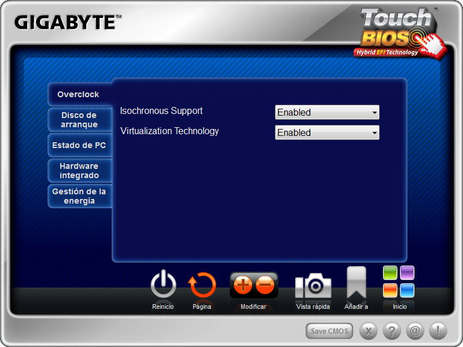Screen dimensions: 463x347
Task: Click the Añadir a bookmark icon
Action: click(x=356, y=283)
